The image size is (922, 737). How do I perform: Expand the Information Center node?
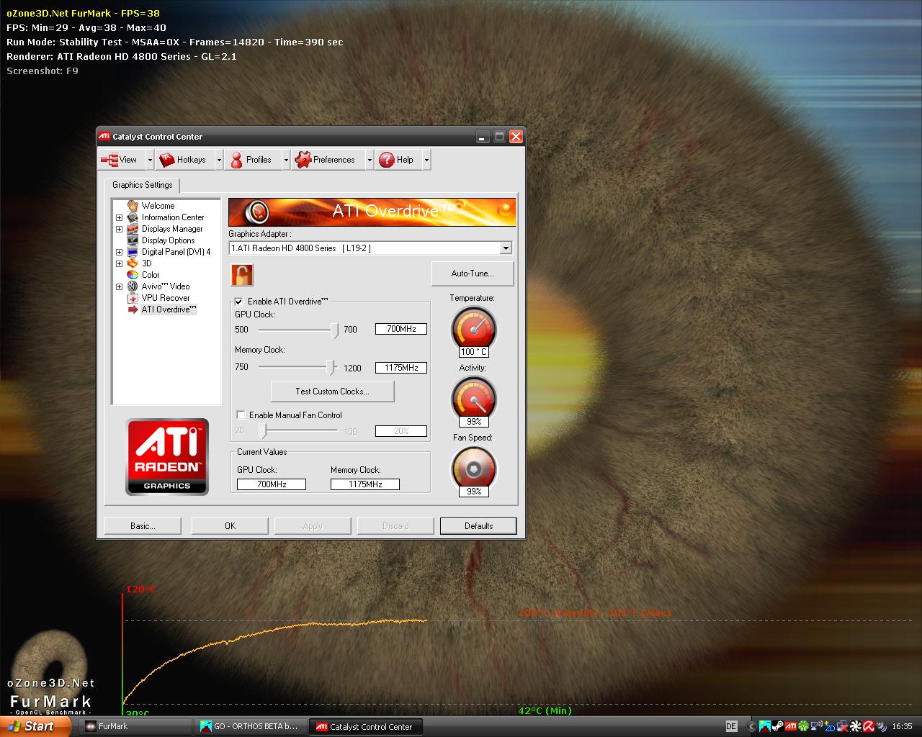(119, 217)
